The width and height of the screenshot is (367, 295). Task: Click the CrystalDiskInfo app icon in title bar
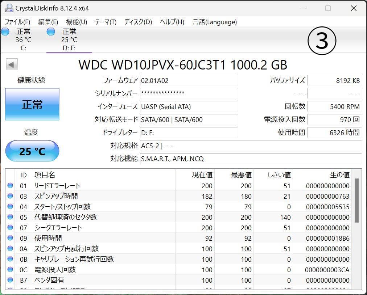click(x=9, y=8)
